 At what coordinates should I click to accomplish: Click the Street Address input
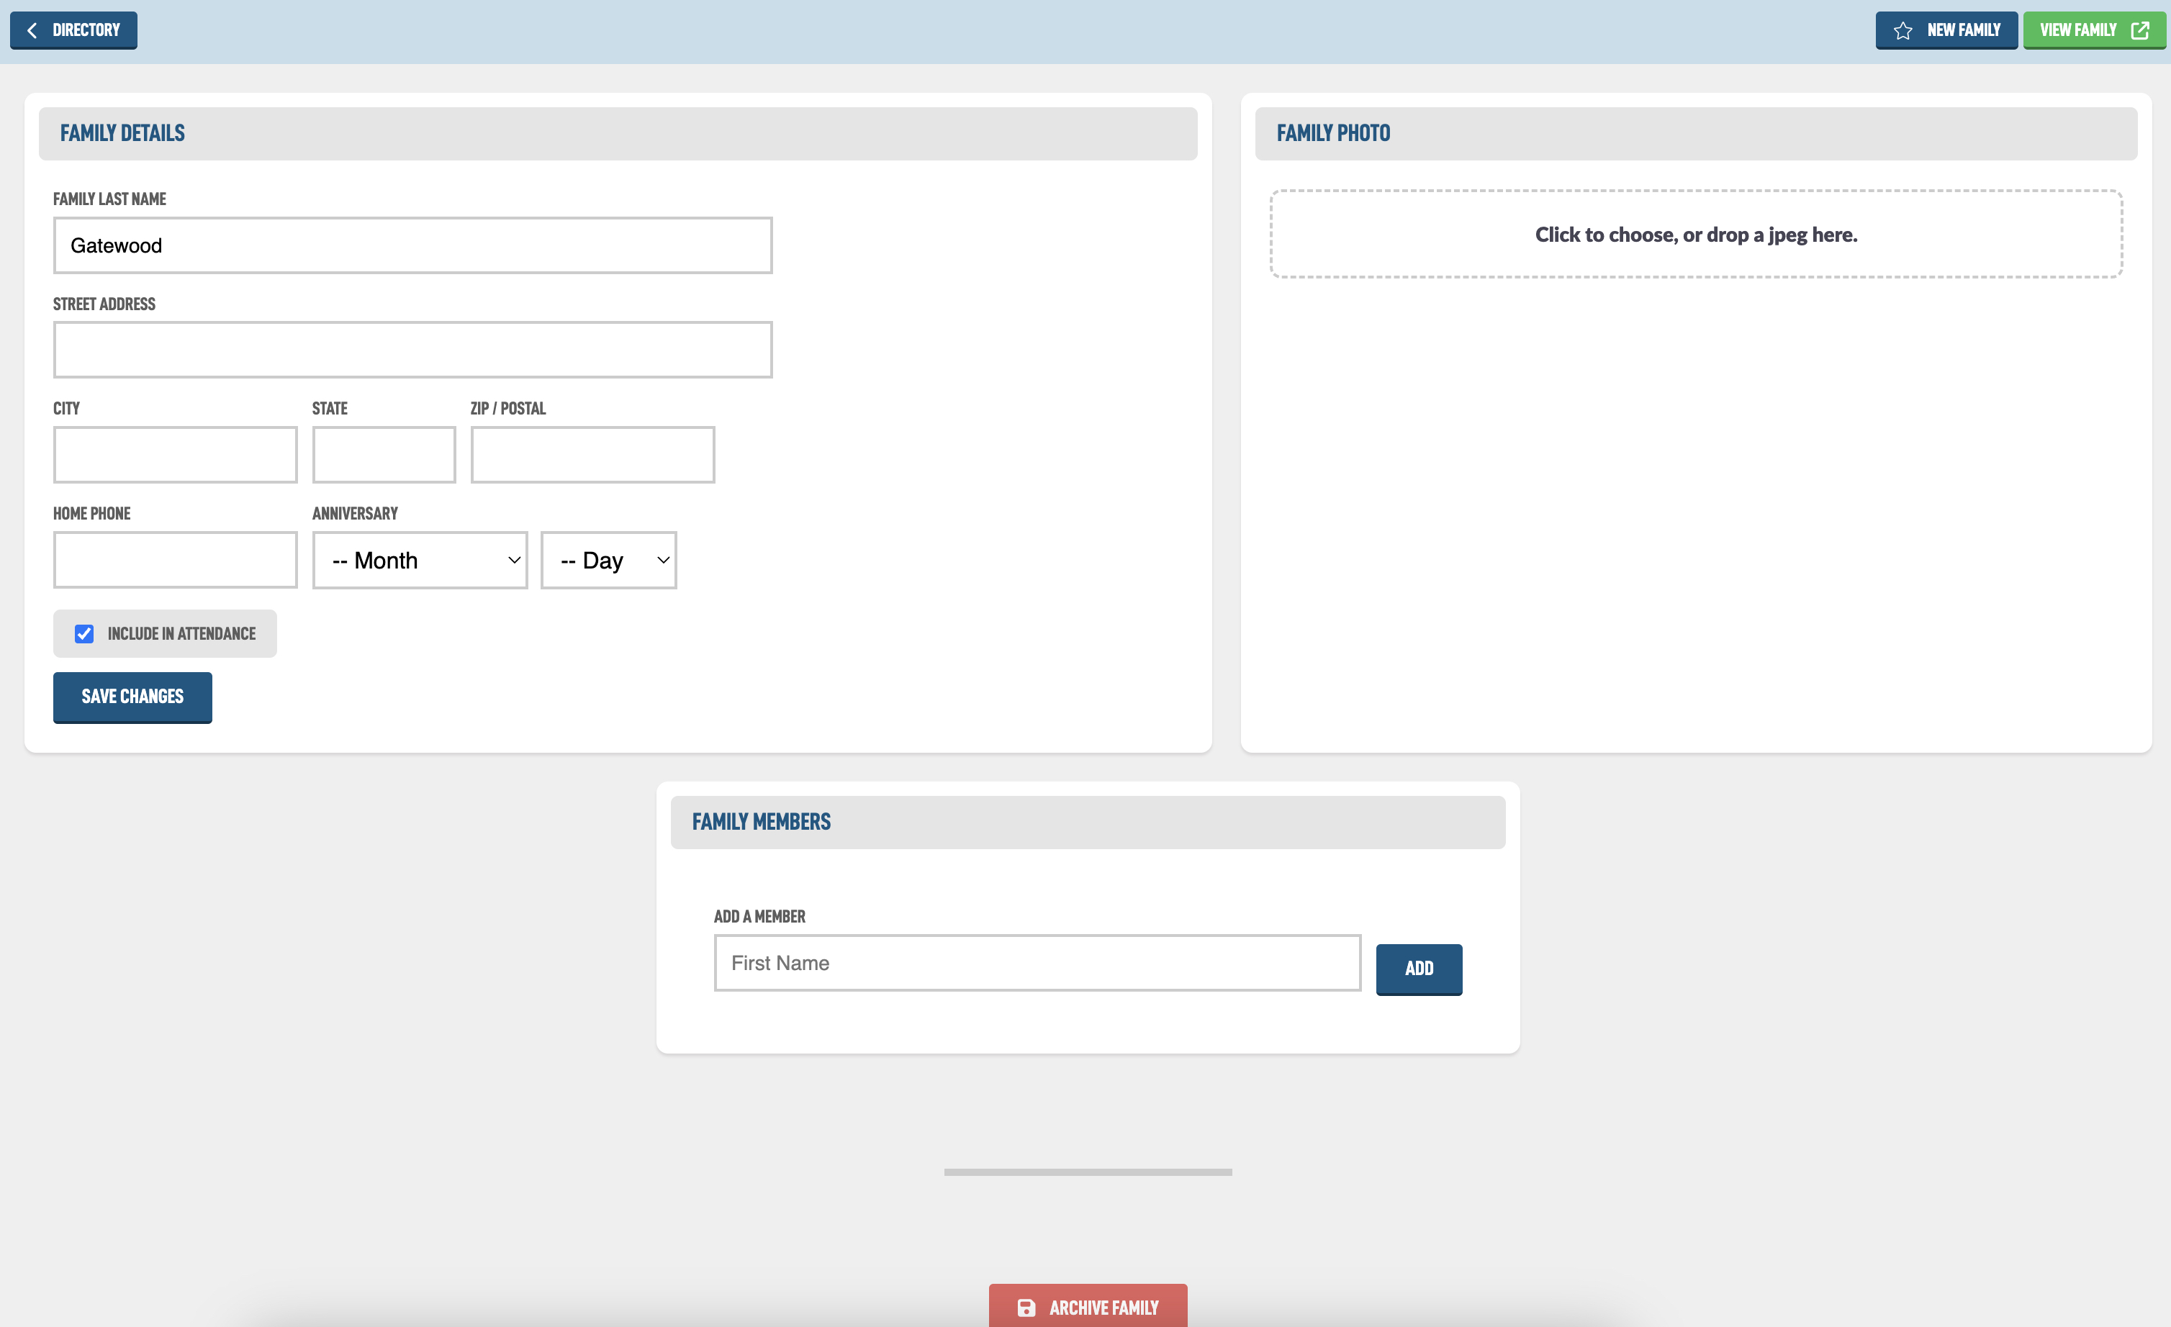pos(412,350)
